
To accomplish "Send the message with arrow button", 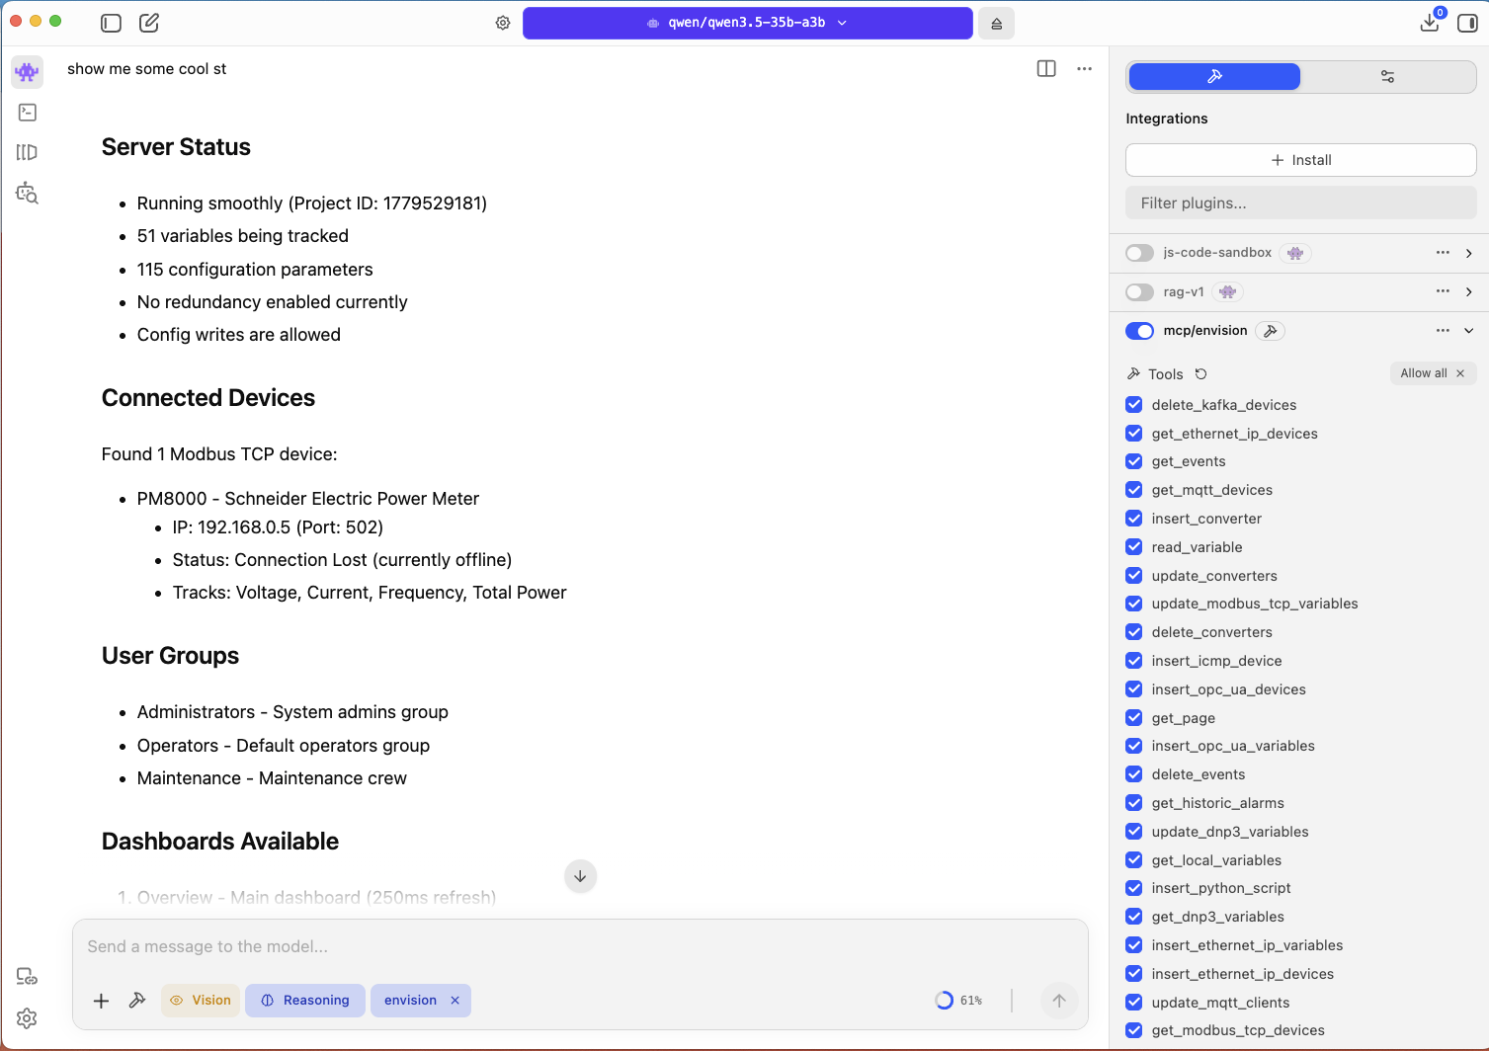I will tap(1059, 1001).
